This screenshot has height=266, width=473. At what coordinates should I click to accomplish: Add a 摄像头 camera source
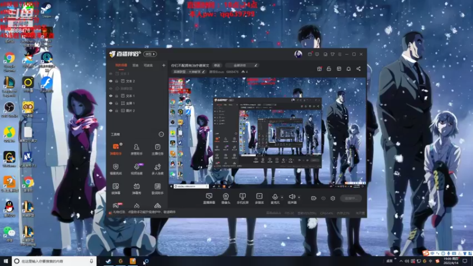pos(226,199)
